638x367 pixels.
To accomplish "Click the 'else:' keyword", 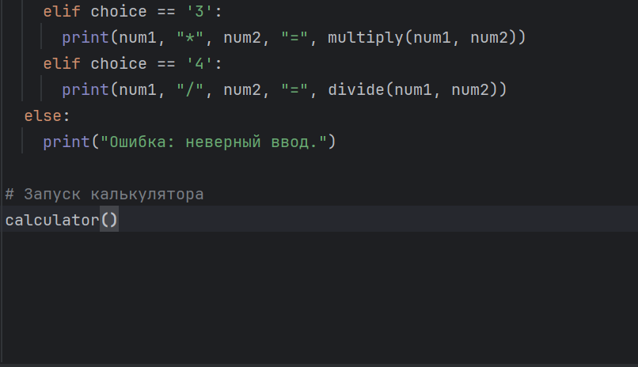I will 47,115.
